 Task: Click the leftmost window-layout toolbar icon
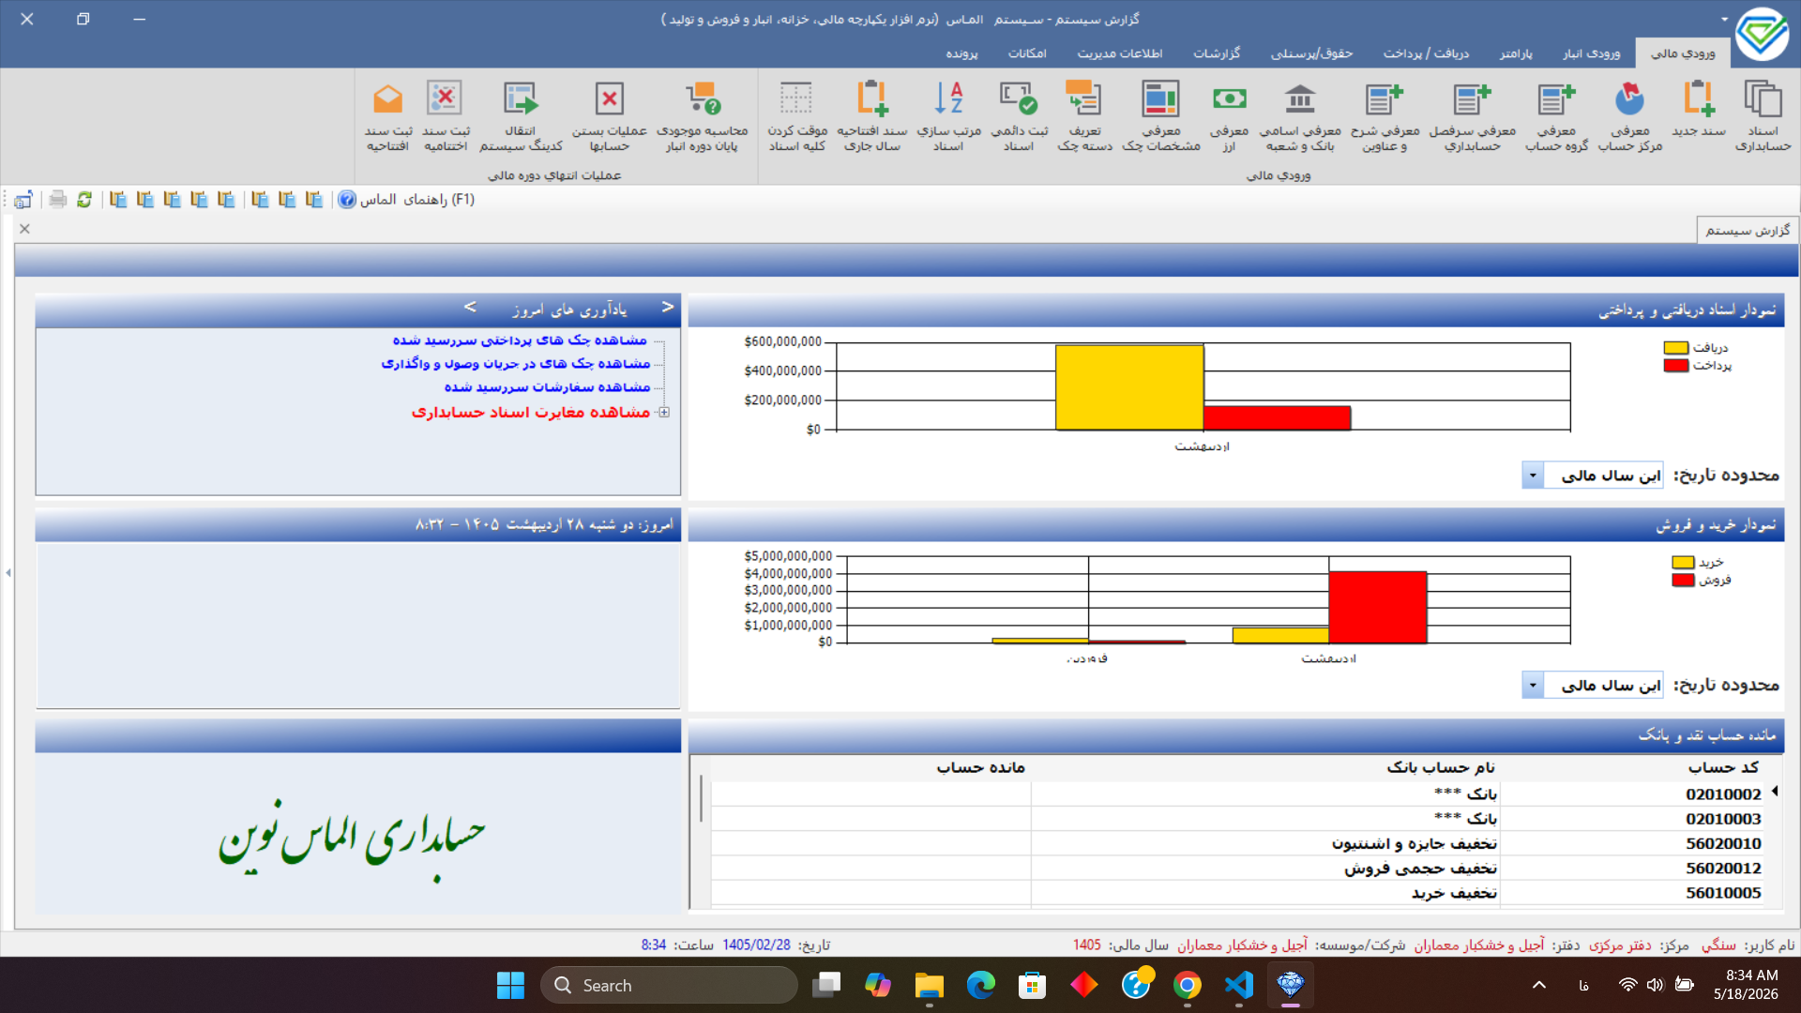(x=23, y=199)
